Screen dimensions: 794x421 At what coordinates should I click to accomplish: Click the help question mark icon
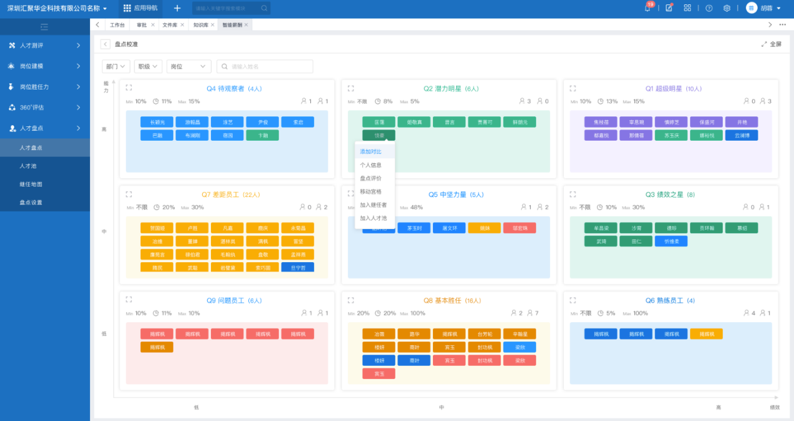[x=709, y=8]
